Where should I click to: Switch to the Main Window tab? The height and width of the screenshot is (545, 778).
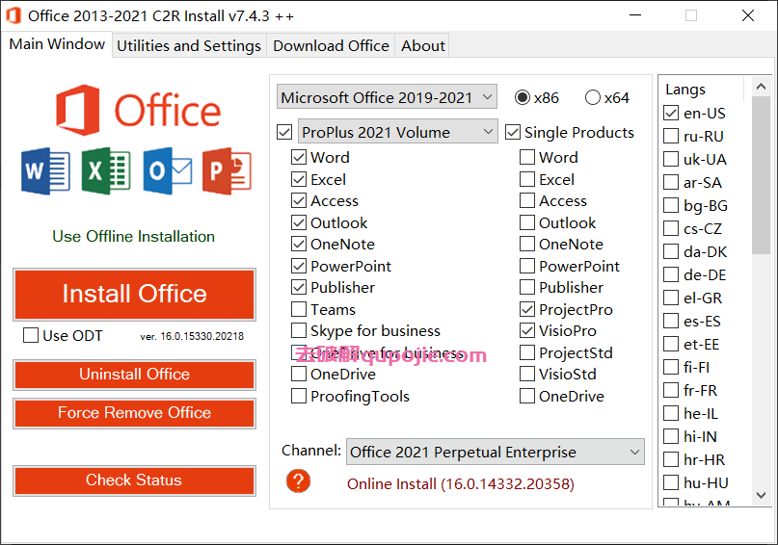(x=57, y=44)
